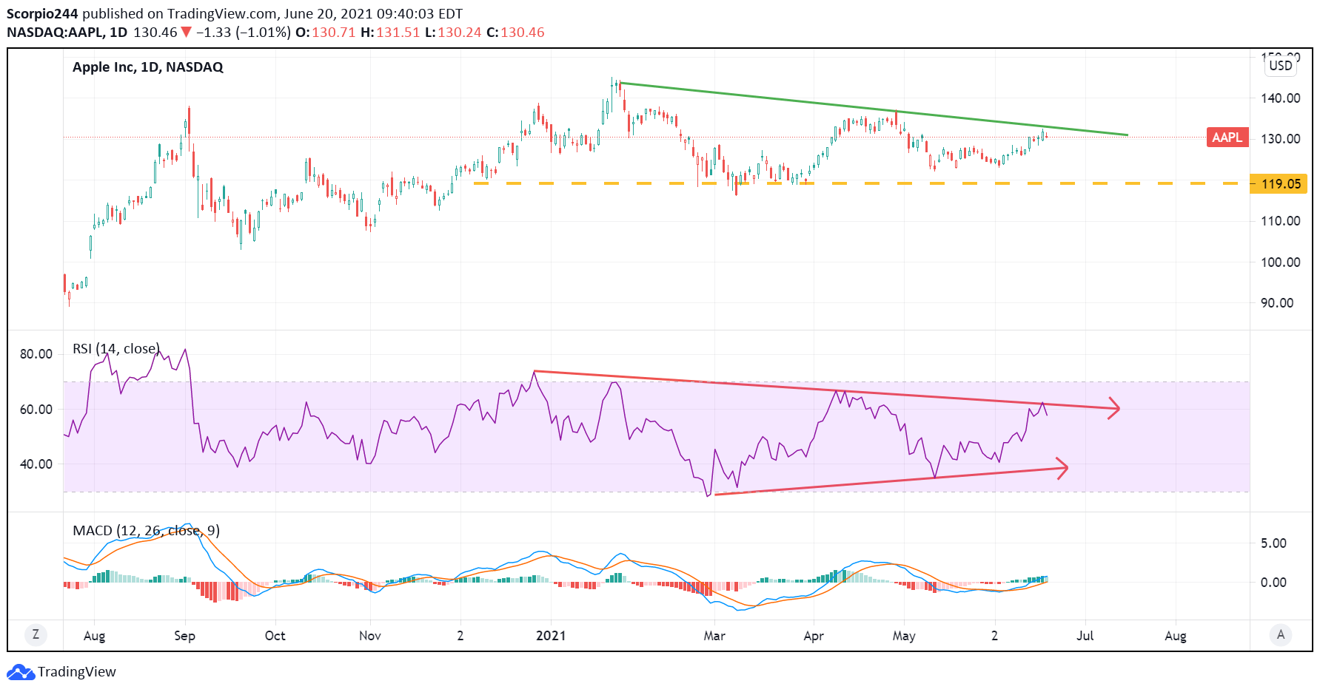Click the 100.00 price axis label
This screenshot has height=692, width=1320.
pos(1281,262)
